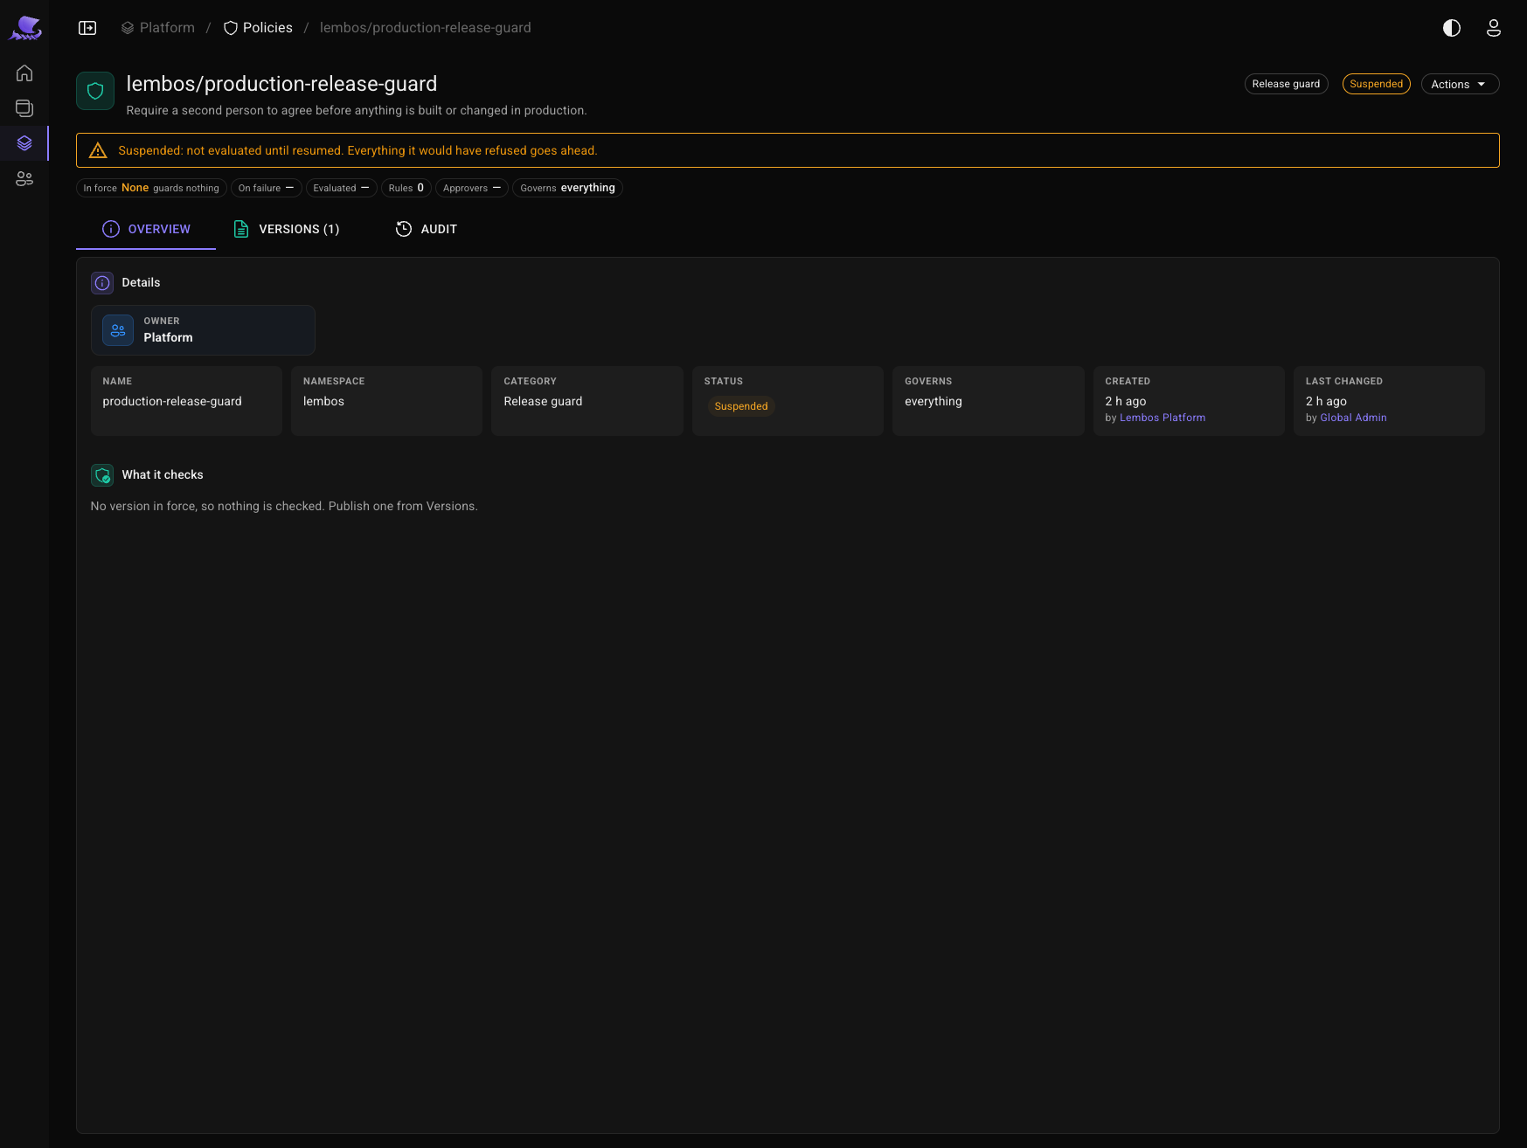1527x1148 pixels.
Task: Click the Release guard category value
Action: tap(543, 401)
